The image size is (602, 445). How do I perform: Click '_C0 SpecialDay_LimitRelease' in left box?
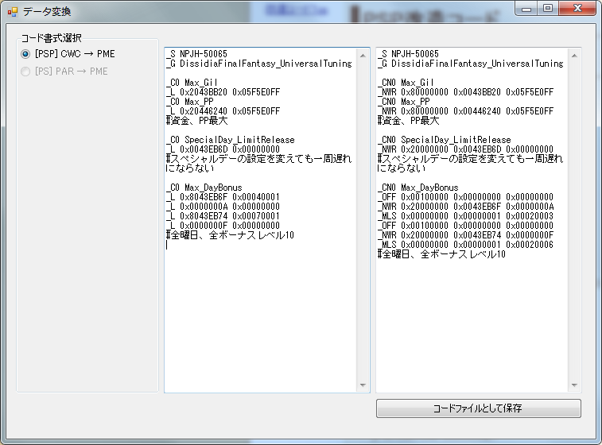pos(231,140)
